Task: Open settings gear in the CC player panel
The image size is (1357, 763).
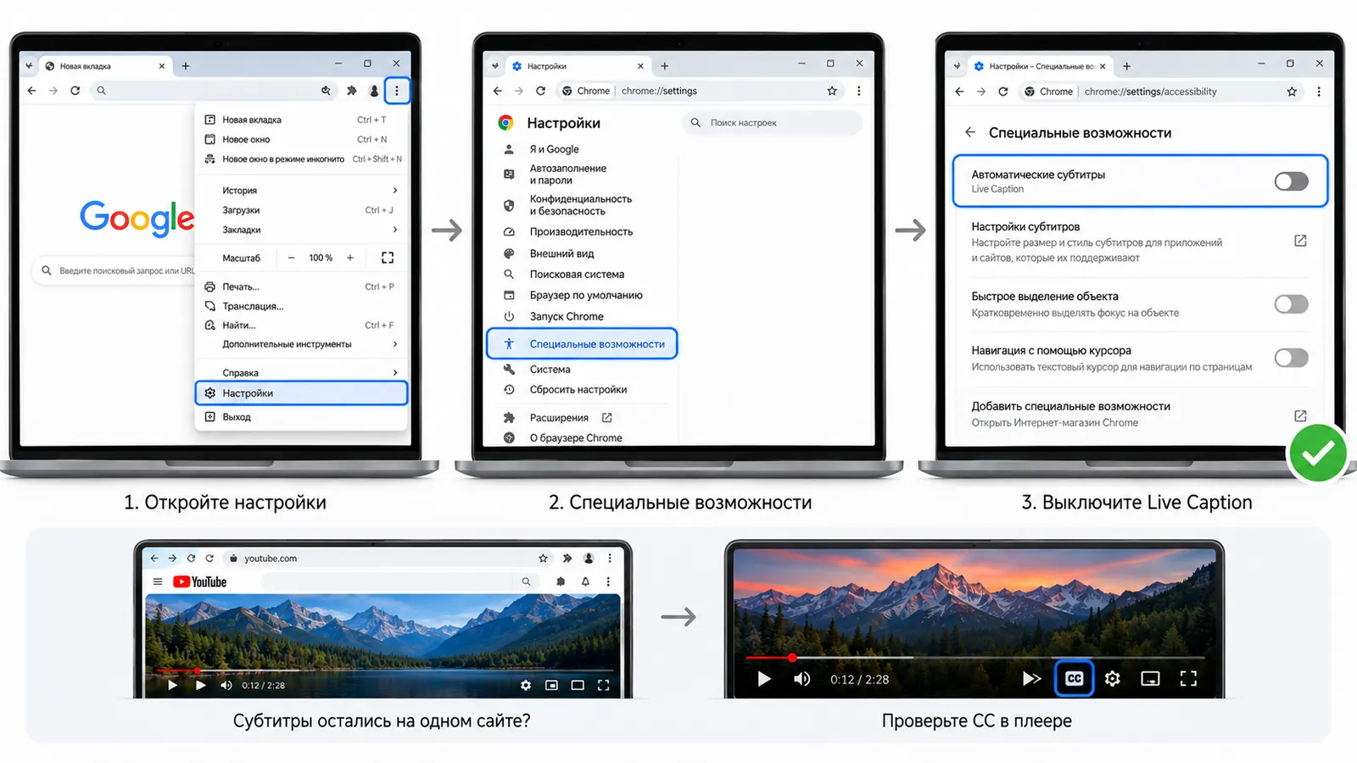Action: pyautogui.click(x=1113, y=678)
